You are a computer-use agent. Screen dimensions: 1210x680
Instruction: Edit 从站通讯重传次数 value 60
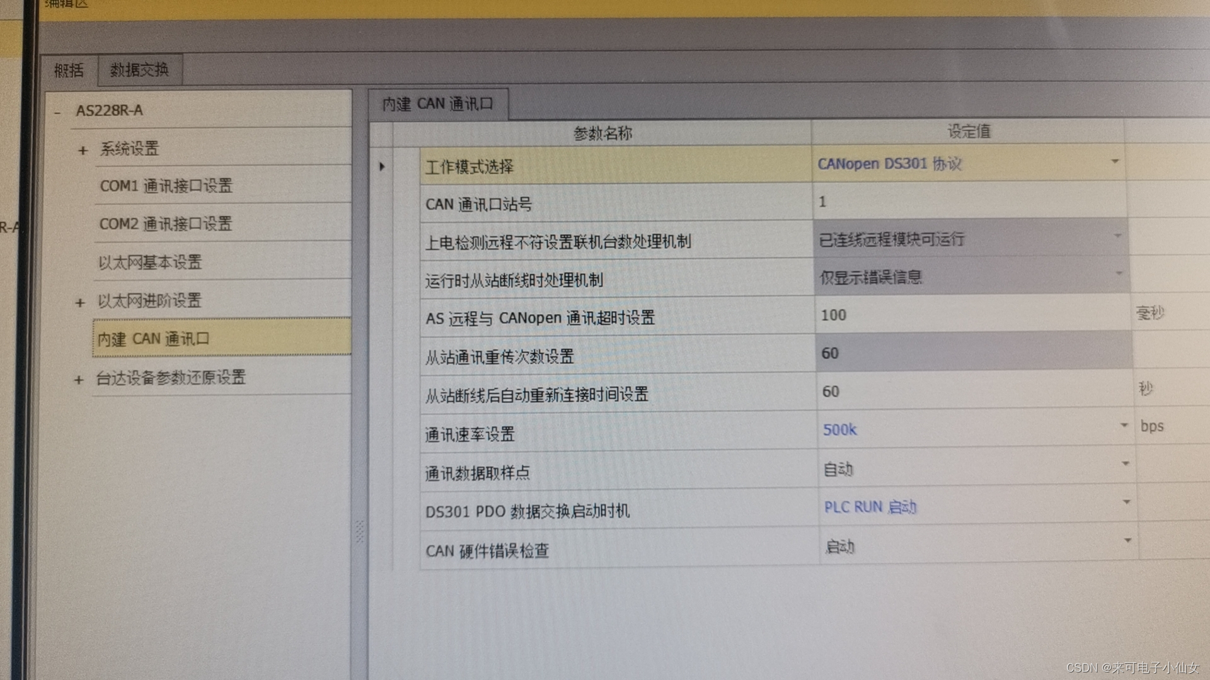click(x=973, y=353)
